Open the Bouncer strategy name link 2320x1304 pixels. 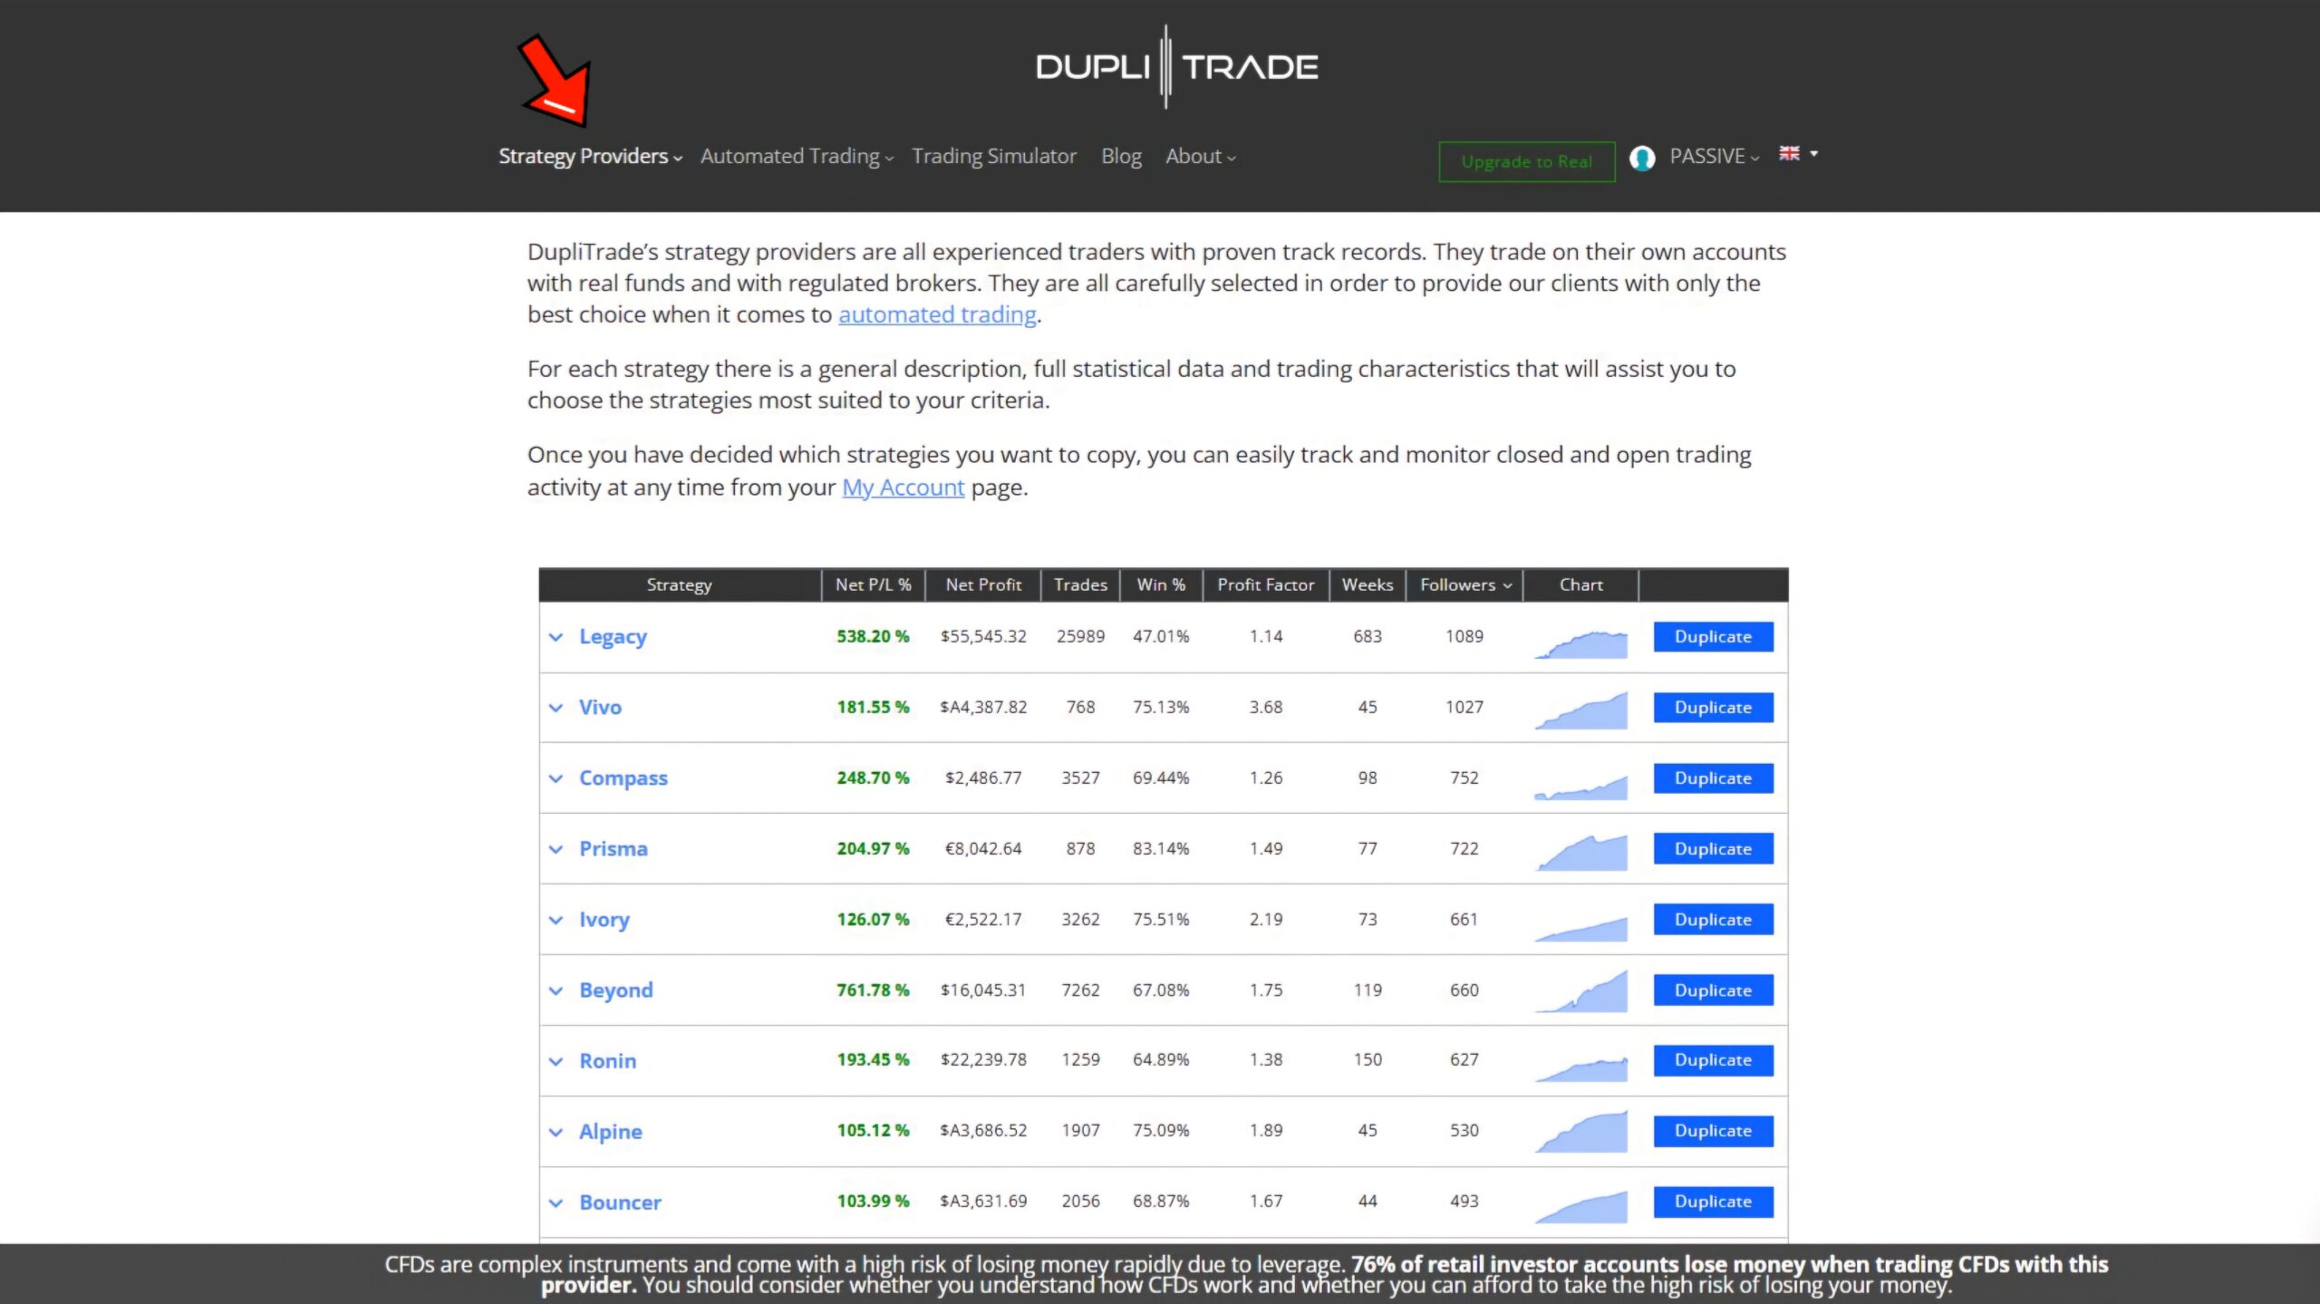(x=620, y=1203)
